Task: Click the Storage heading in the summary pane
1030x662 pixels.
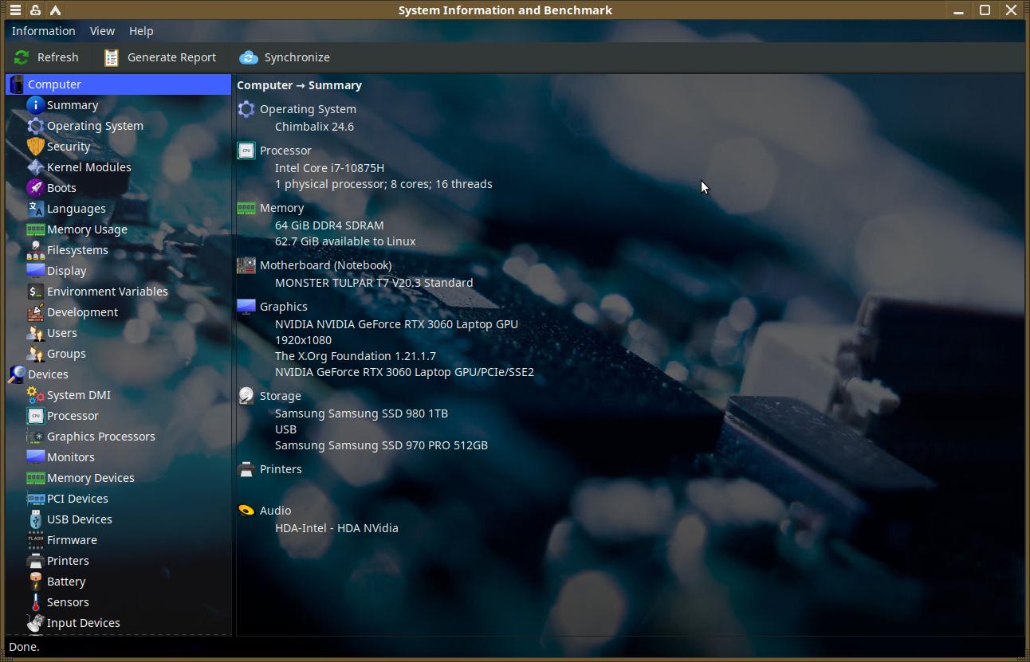Action: tap(280, 396)
